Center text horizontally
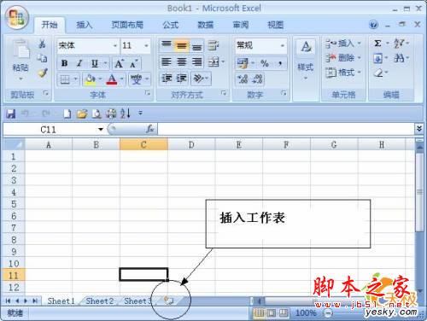 coord(182,61)
